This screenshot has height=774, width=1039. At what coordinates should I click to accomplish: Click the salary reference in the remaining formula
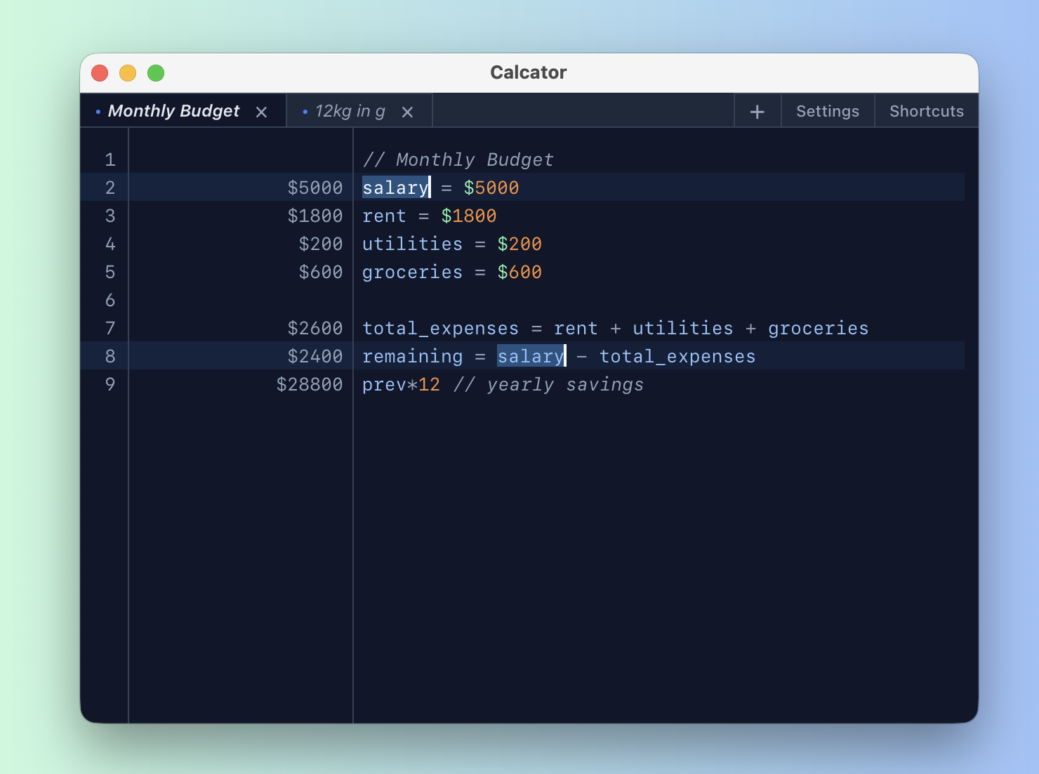click(530, 356)
